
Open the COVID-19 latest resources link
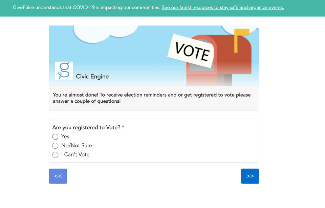[x=223, y=7]
